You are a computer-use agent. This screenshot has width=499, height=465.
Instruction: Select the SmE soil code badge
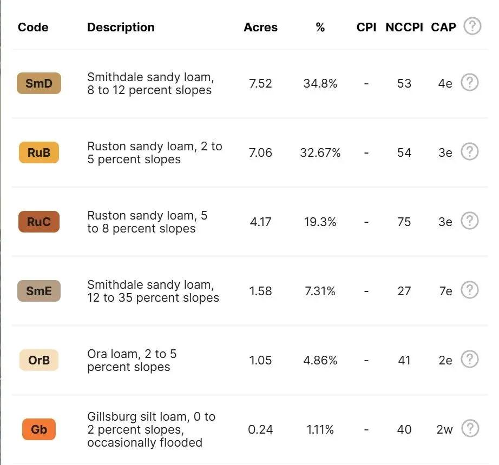(x=39, y=291)
